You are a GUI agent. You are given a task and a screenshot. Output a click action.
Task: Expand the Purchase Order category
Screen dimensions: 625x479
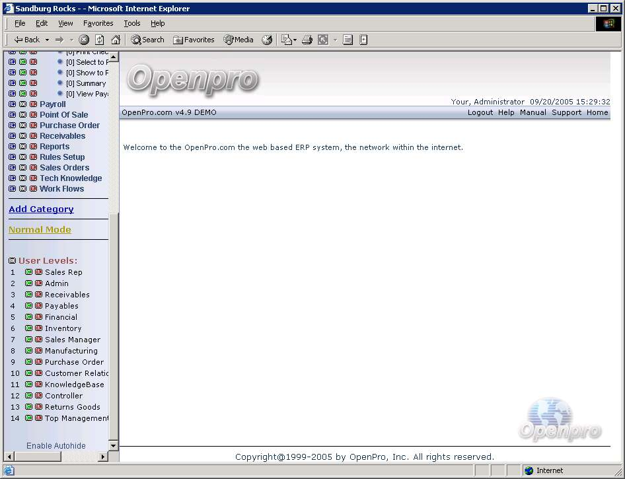click(x=69, y=126)
